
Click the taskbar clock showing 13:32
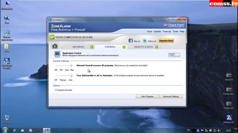[228, 130]
